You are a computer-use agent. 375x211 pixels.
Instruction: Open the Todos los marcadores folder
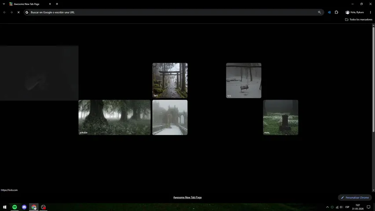tap(358, 20)
